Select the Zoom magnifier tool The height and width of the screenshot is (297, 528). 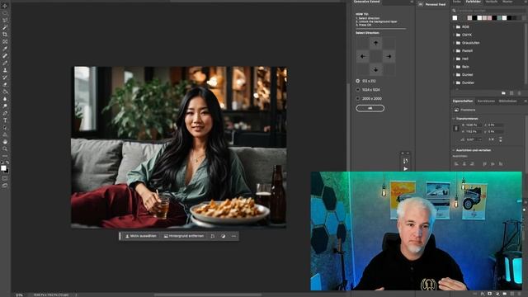[5, 148]
